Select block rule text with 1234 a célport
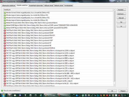The width and height of the screenshot is (129, 97). (40, 71)
